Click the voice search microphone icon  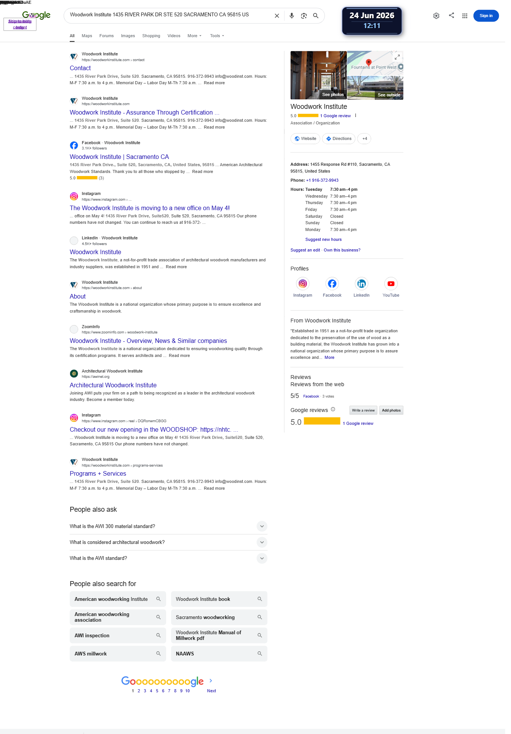coord(292,16)
